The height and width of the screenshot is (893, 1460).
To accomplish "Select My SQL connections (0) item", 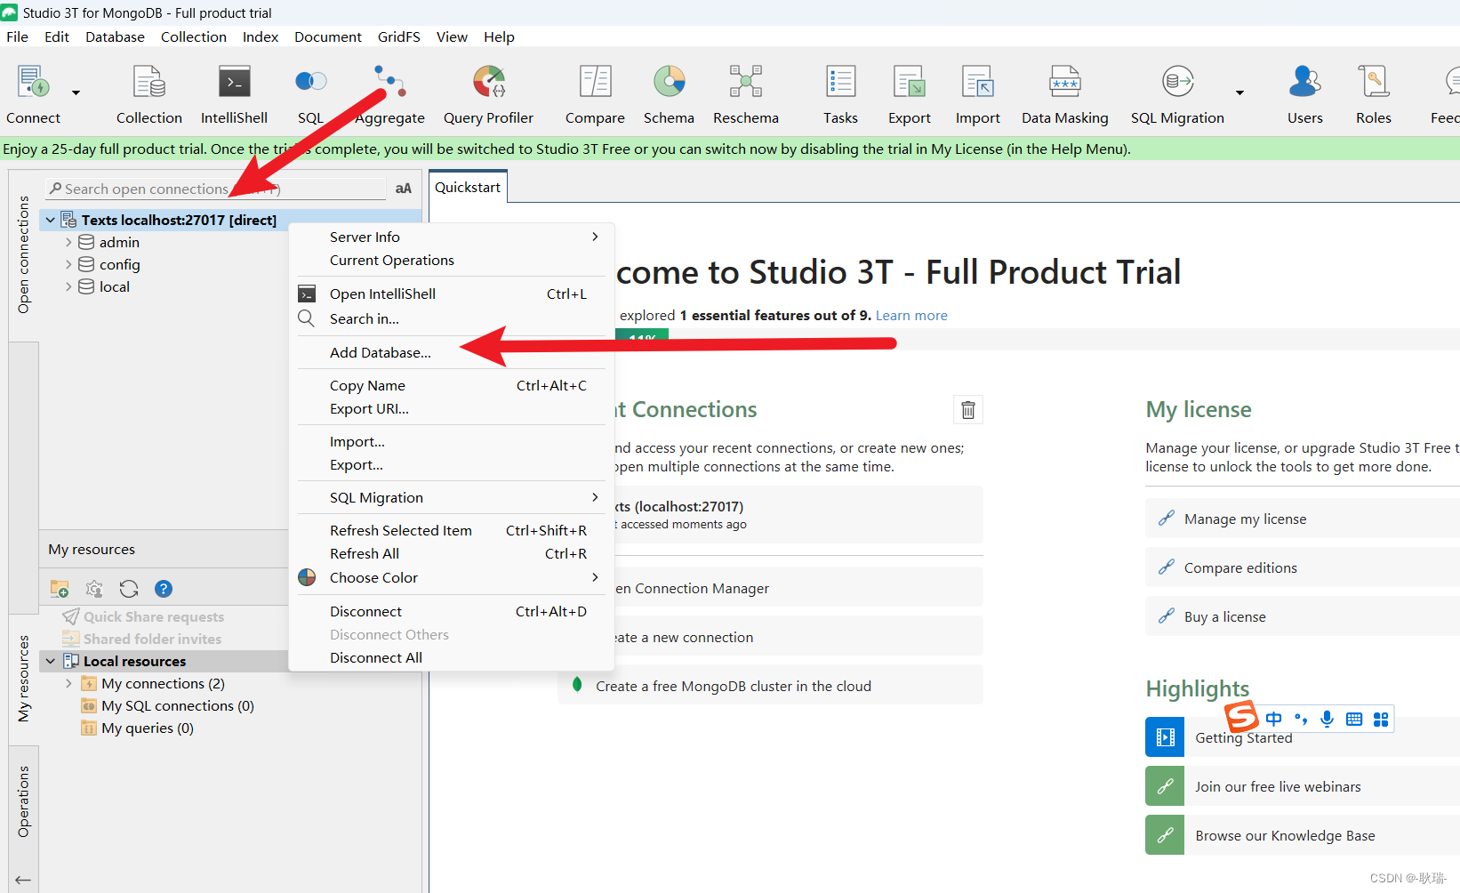I will (x=177, y=705).
